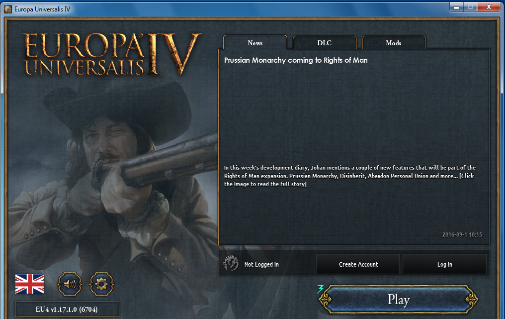The width and height of the screenshot is (505, 319).
Task: Close the Europa Universalis IV launcher
Action: point(489,7)
